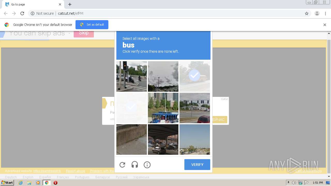Deselect the checked top-right bus tile
Image resolution: width=331 pixels, height=186 pixels.
click(195, 76)
